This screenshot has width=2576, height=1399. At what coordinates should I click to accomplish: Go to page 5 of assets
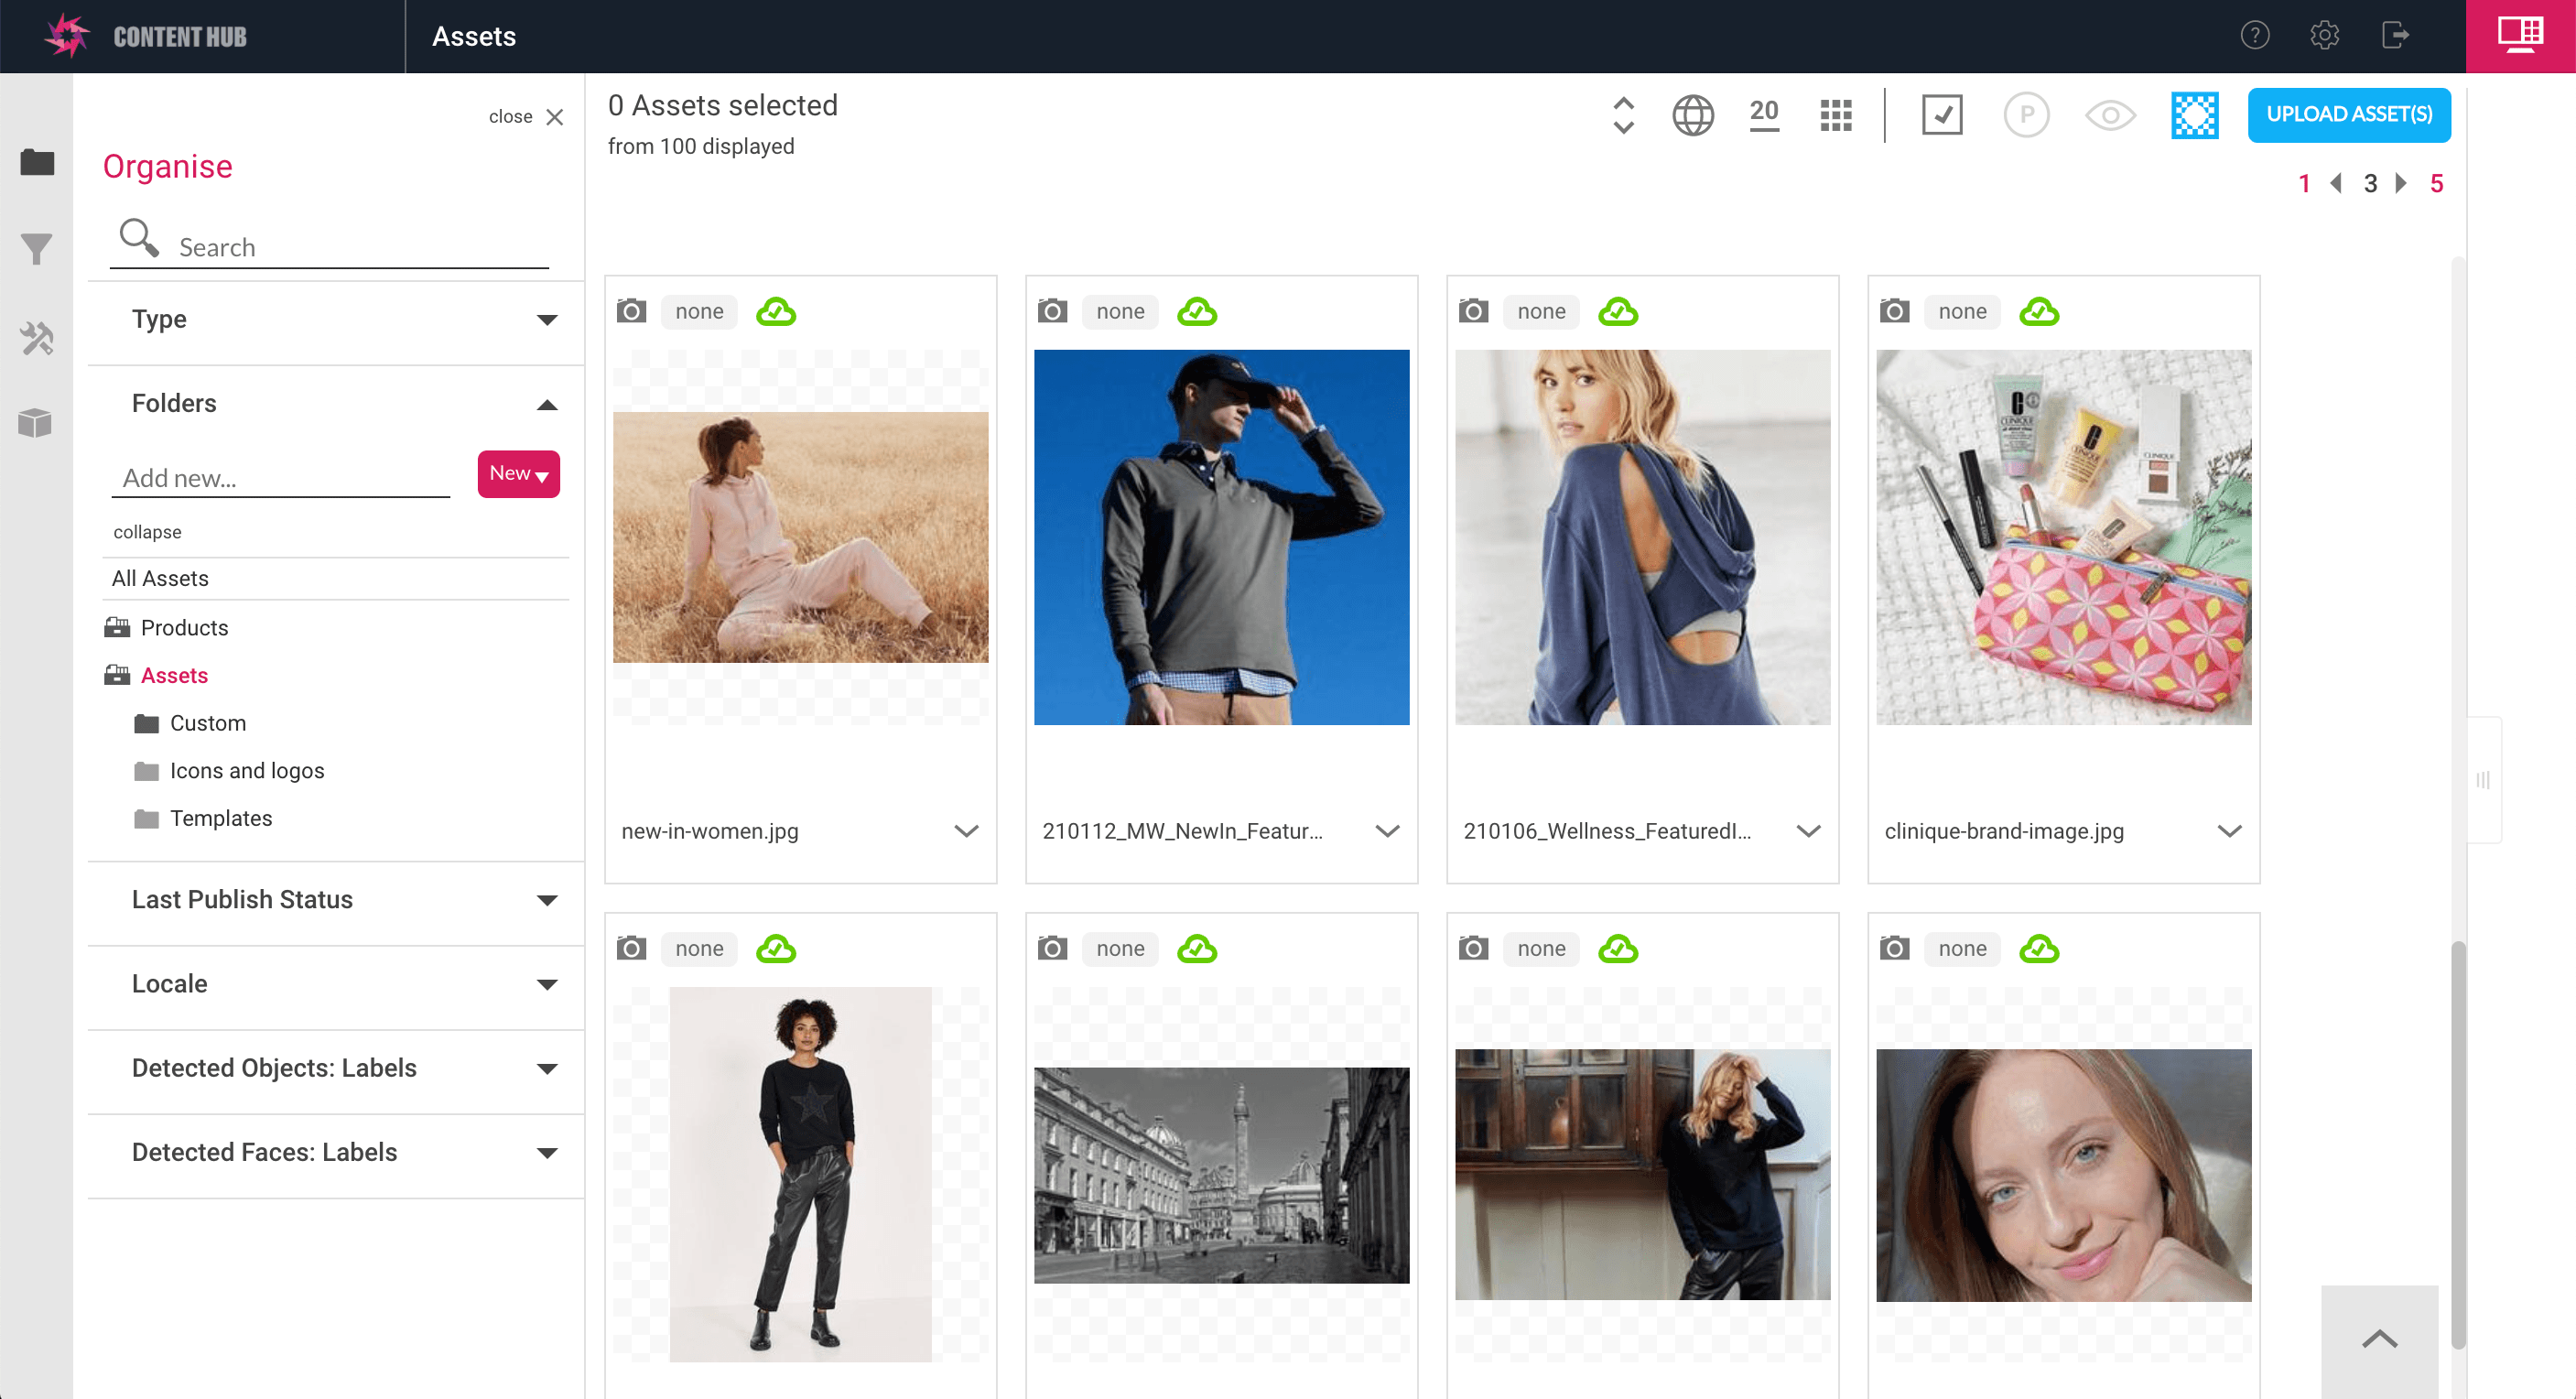pos(2436,184)
